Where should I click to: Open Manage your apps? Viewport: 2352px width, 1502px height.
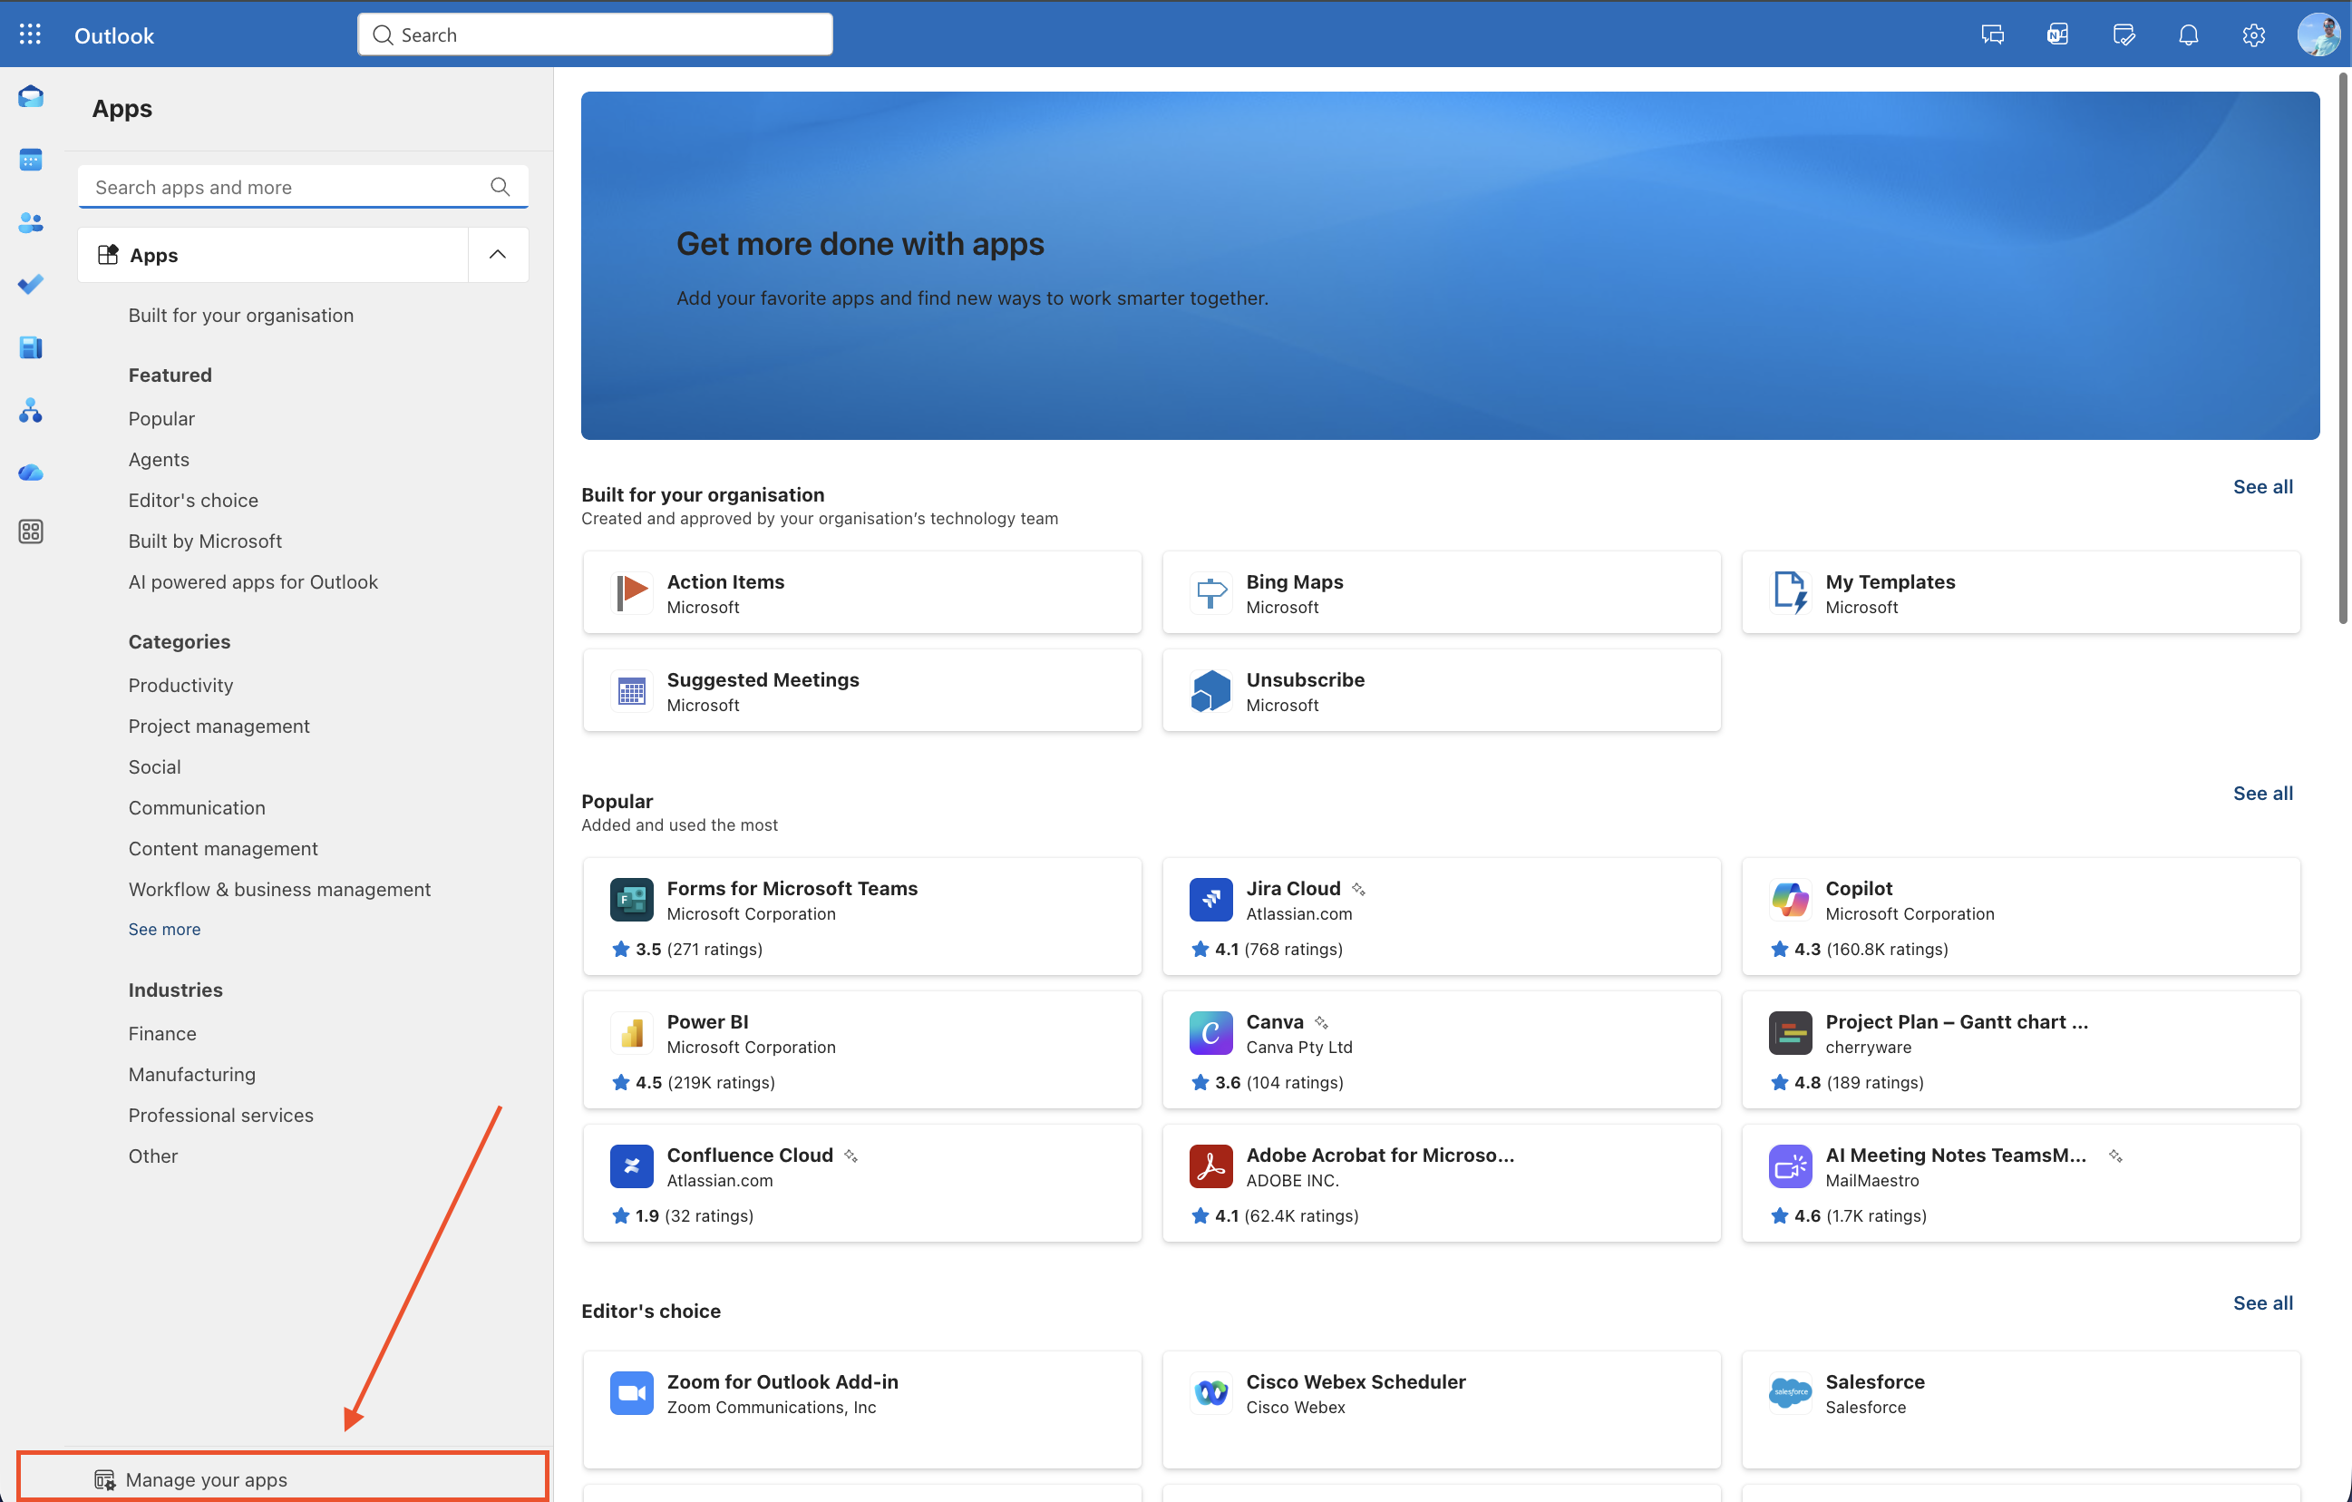[x=283, y=1478]
